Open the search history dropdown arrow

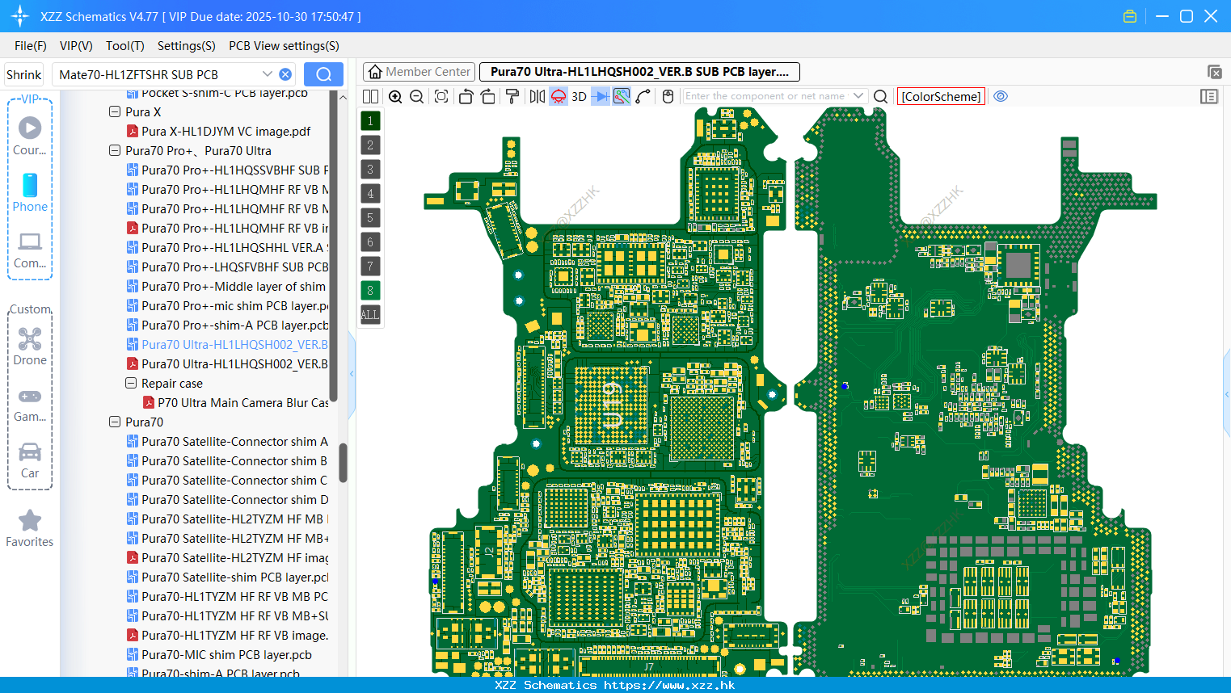(268, 74)
